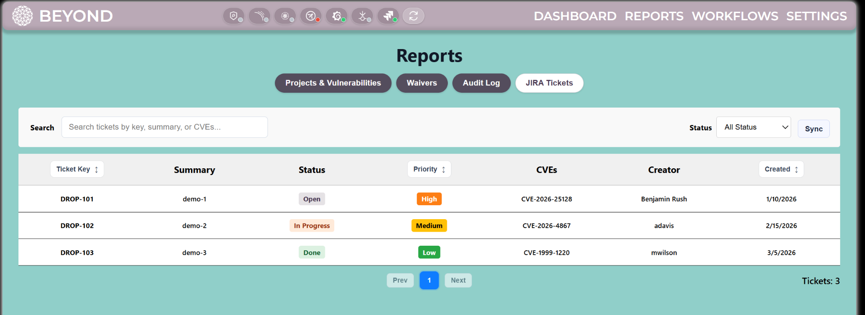Viewport: 865px width, 315px height.
Task: Open WORKFLOWS in top navigation
Action: click(x=735, y=16)
